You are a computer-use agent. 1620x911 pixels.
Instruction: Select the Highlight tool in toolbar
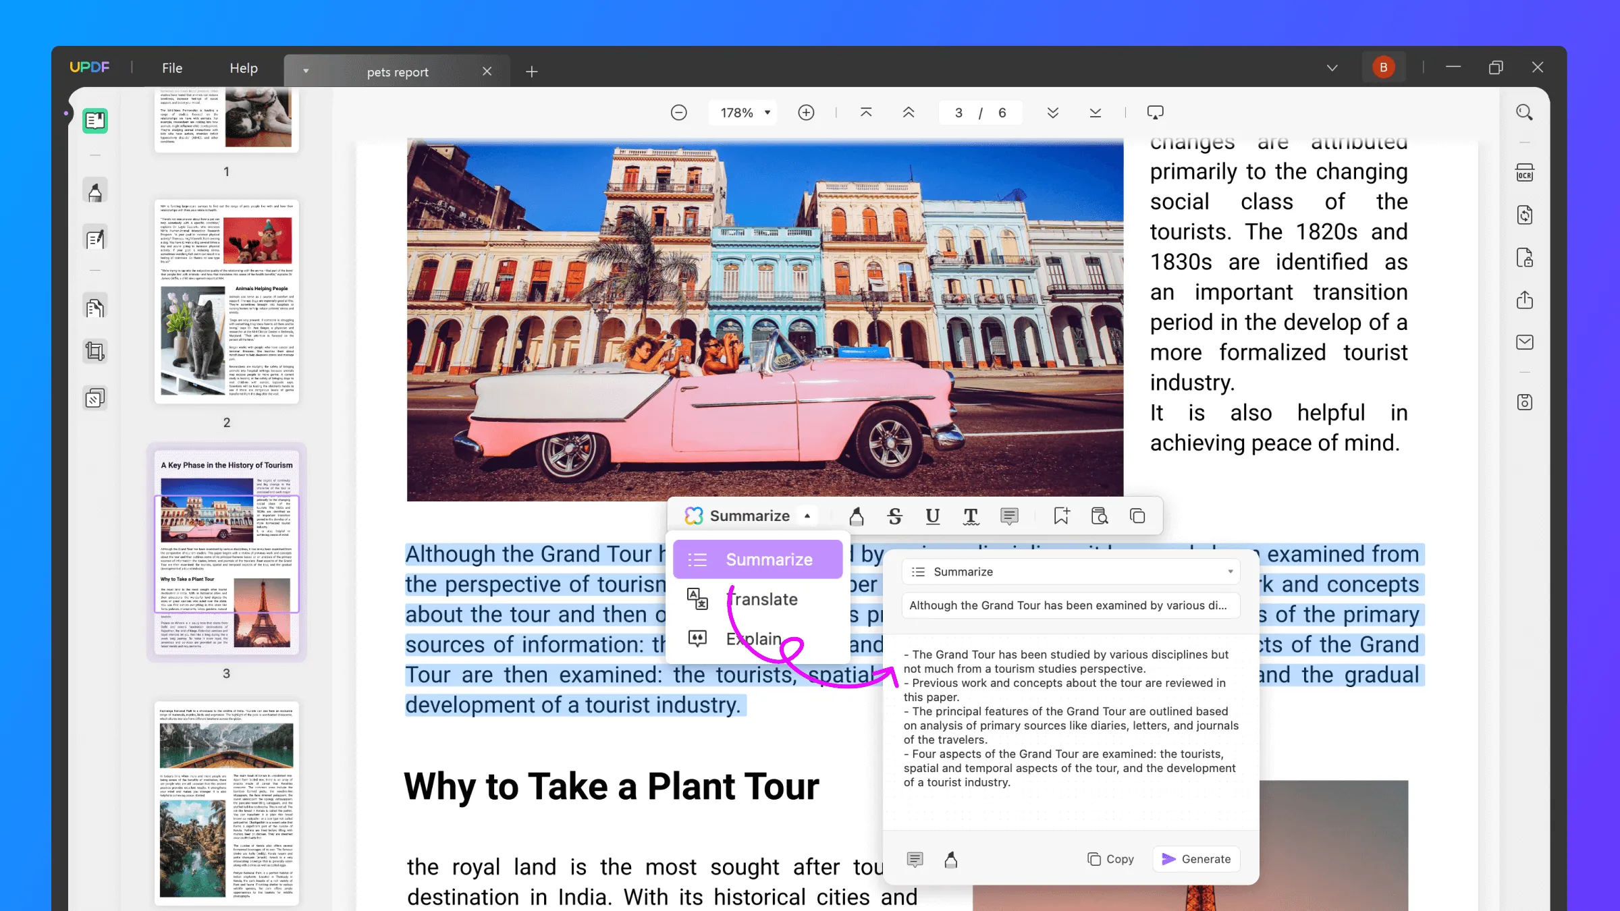point(857,515)
